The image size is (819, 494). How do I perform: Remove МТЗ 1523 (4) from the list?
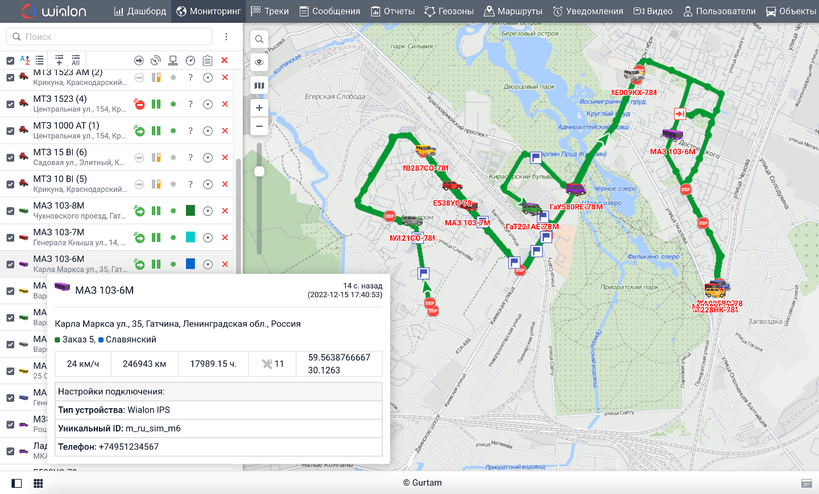click(x=225, y=104)
